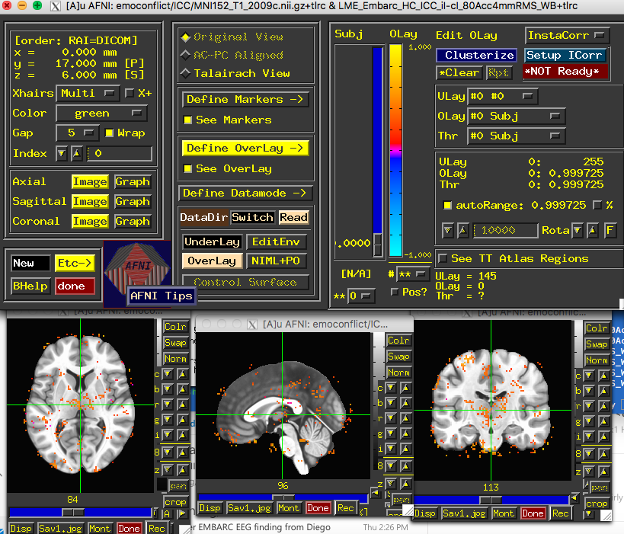Open the ** 0 power dropdown below the slider
624x534 pixels.
360,296
